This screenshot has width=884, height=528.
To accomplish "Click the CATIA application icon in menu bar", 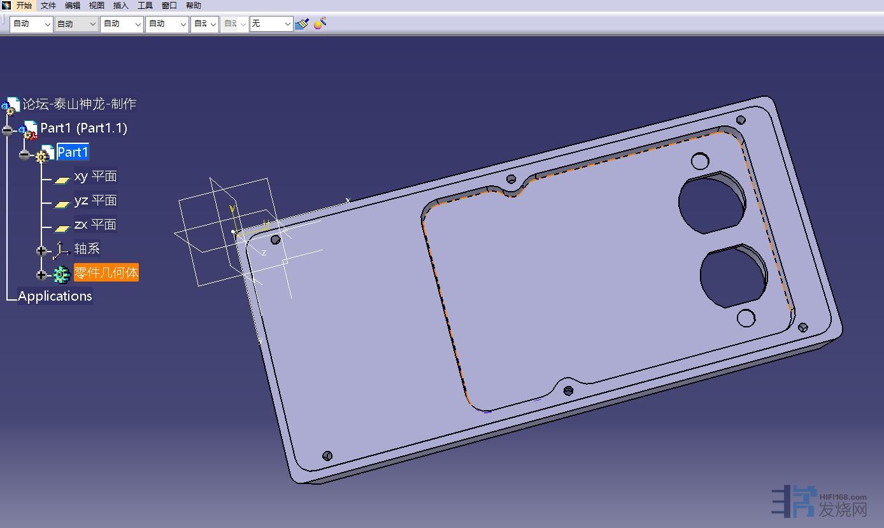I will coord(6,6).
